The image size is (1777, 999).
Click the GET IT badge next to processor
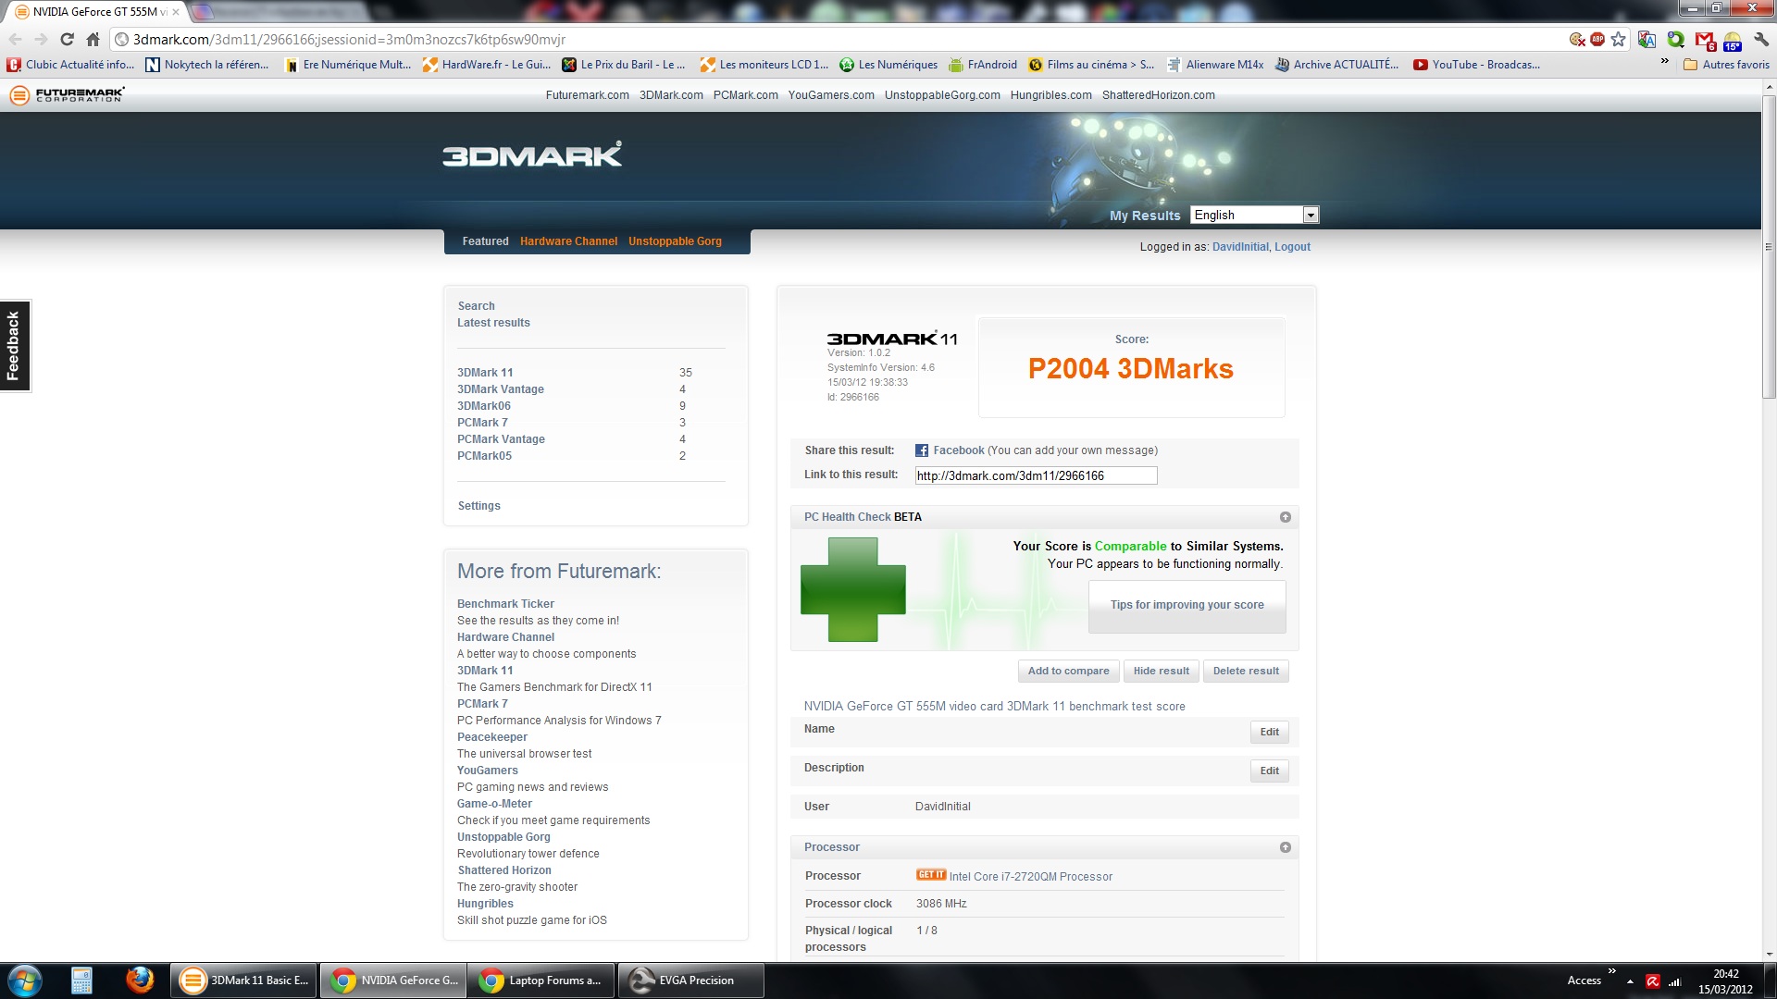pyautogui.click(x=931, y=875)
